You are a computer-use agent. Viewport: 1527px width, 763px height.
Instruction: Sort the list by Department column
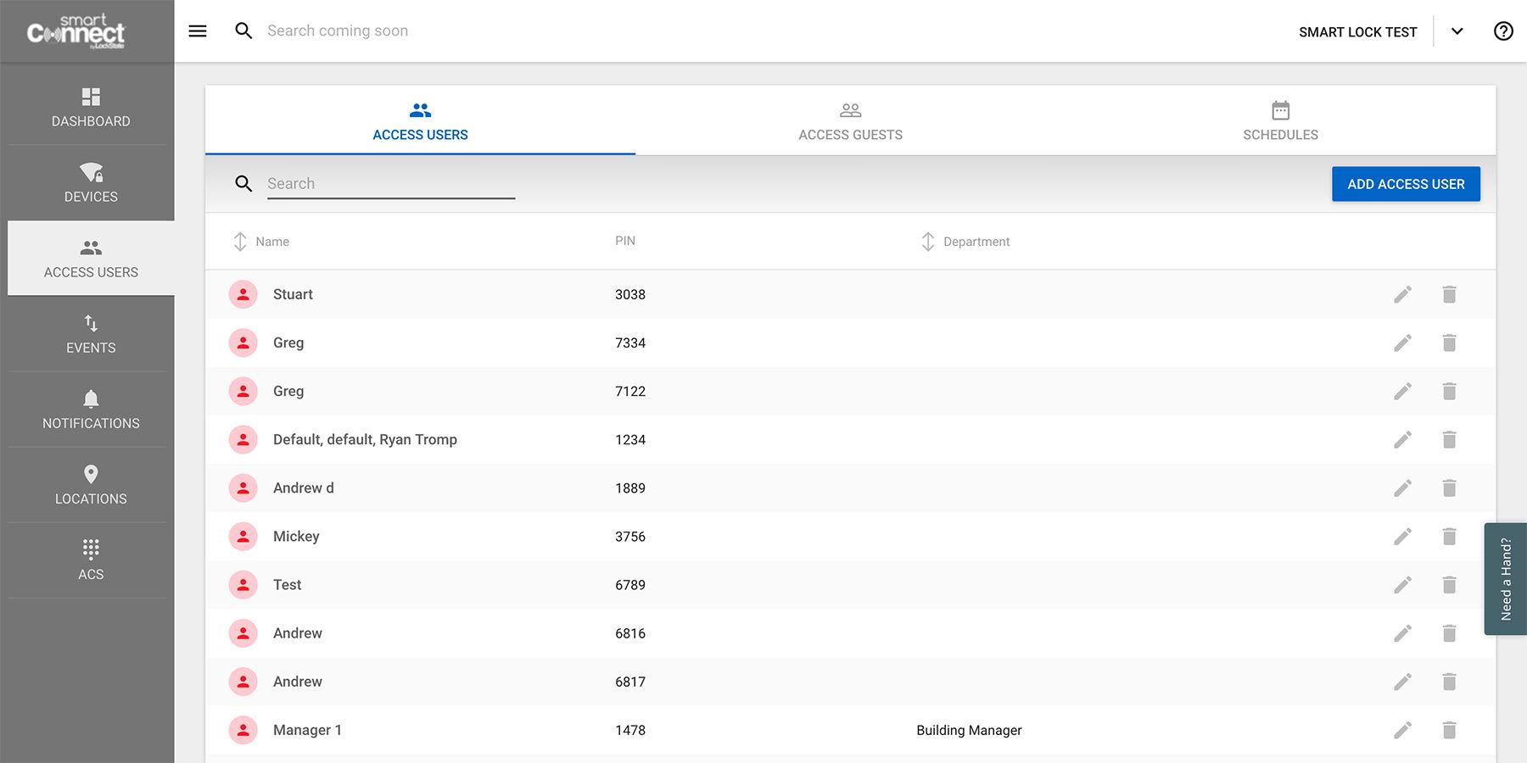(965, 242)
